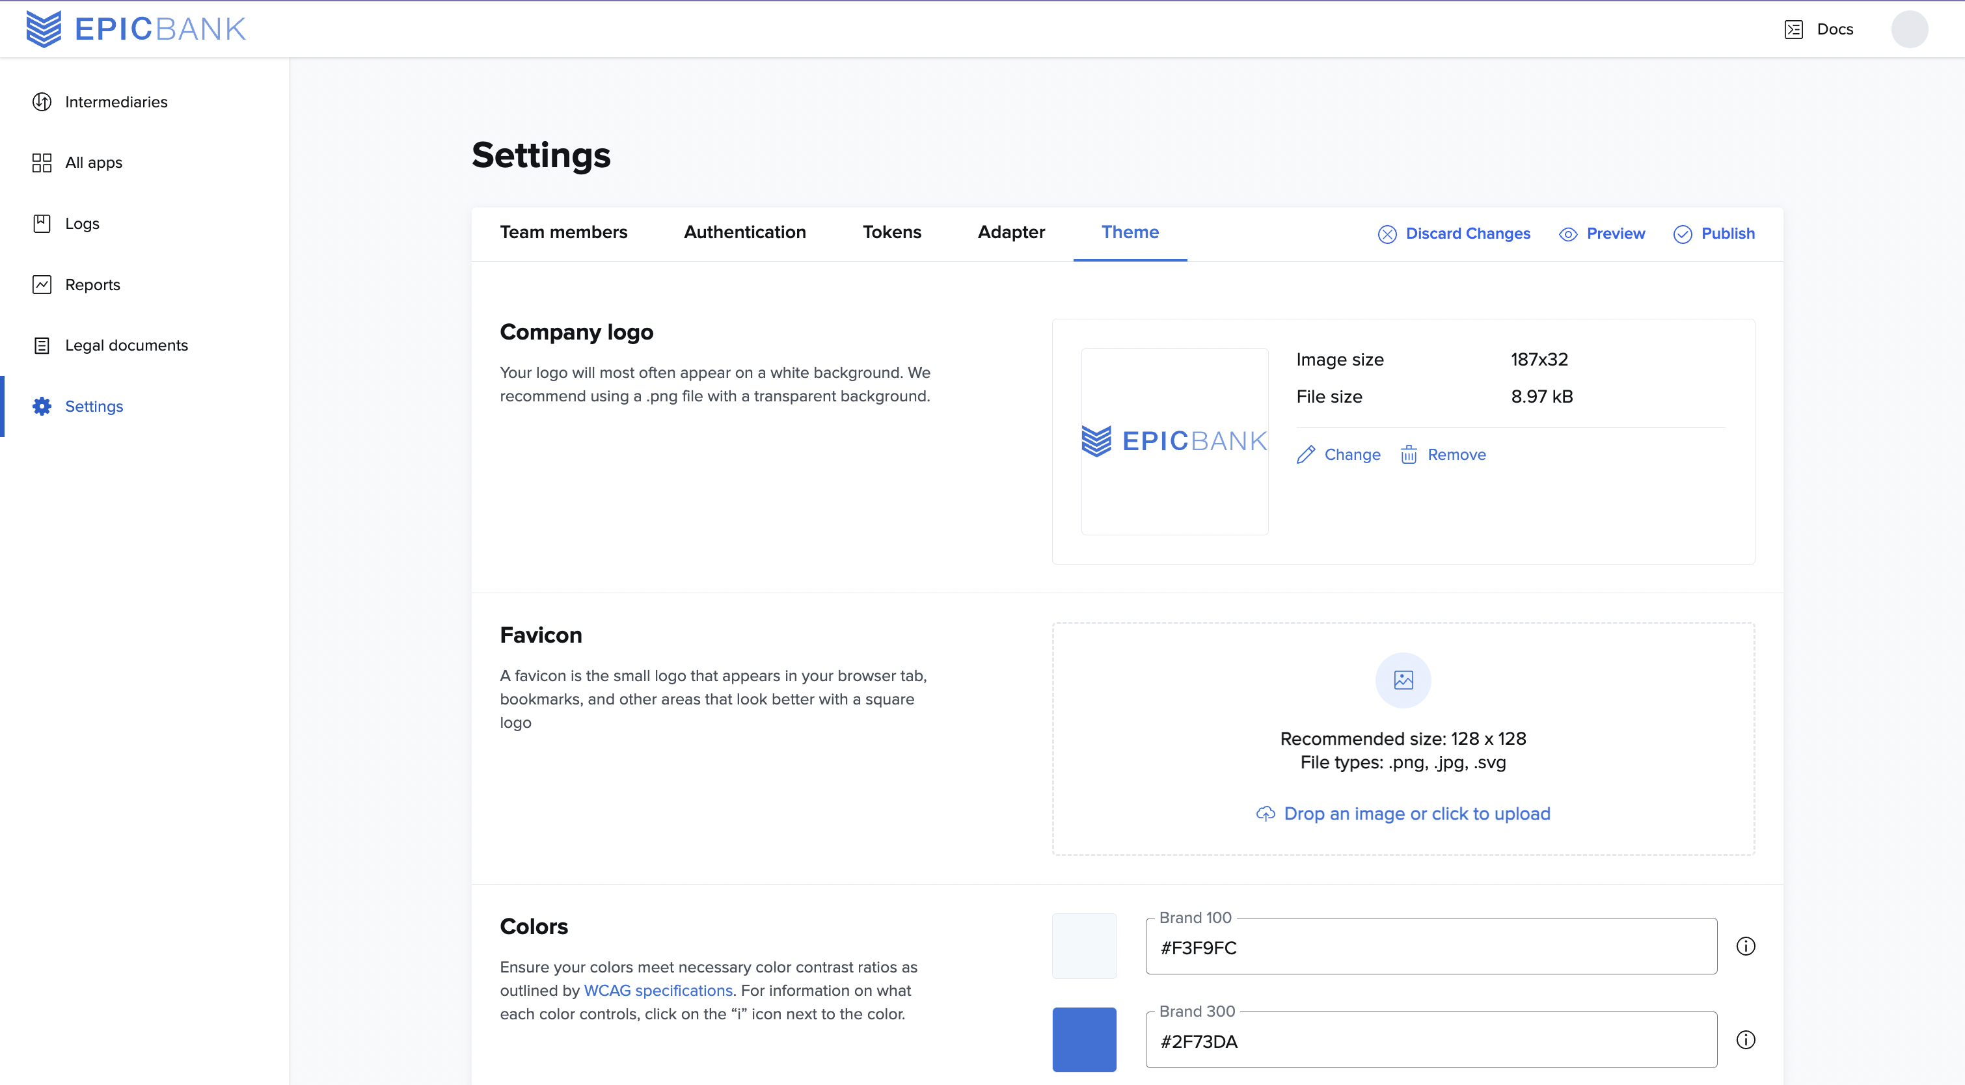Select the Brand 300 color swatch
This screenshot has width=1965, height=1085.
coord(1084,1039)
